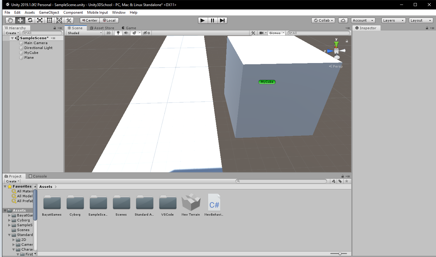Toggle scene audio speaker icon
Image resolution: width=436 pixels, height=257 pixels.
point(126,33)
